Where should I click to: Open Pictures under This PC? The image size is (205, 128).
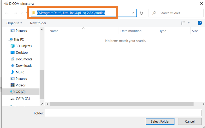click(x=19, y=79)
